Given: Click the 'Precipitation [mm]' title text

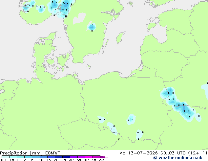Looking at the screenshot, I should (21, 153).
